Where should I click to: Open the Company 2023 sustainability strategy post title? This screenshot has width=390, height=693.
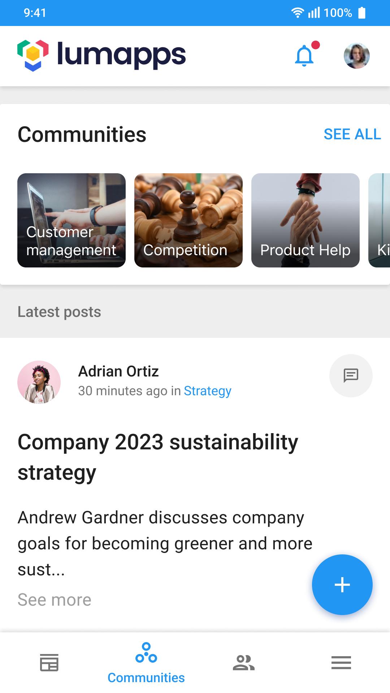(x=158, y=457)
